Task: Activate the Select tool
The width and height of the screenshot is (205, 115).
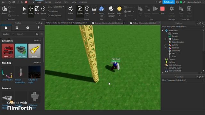Action: coord(24,11)
